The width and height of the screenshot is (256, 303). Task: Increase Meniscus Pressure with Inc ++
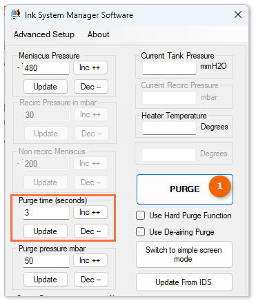[90, 67]
